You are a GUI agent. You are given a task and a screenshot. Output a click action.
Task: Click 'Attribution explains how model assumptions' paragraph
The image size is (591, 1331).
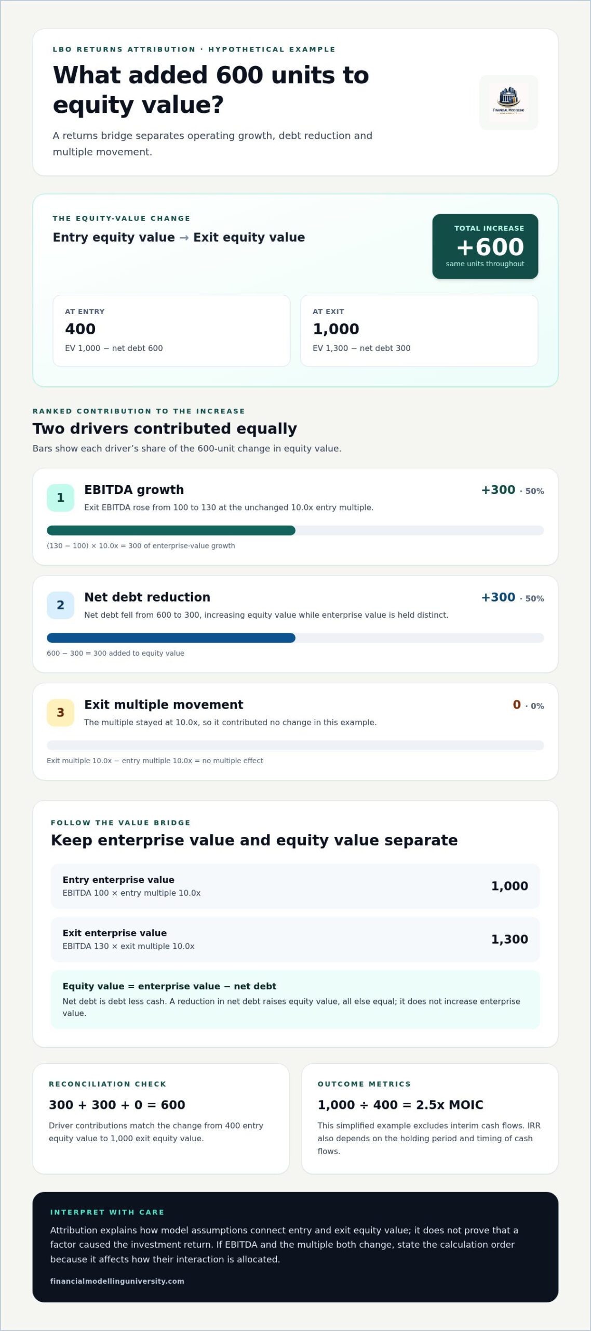(x=284, y=1245)
